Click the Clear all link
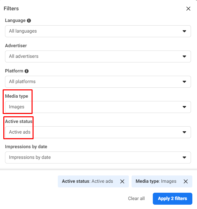197x209 pixels. 136,198
